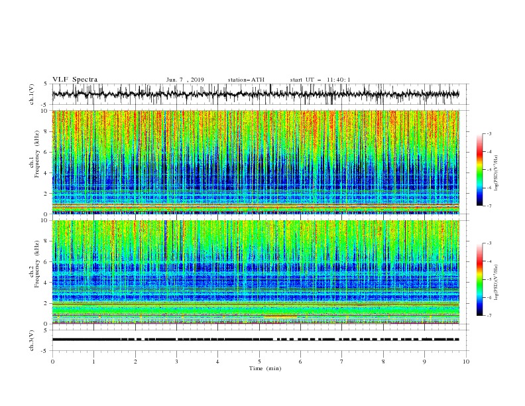Click the "ch.1(V)" waveform axis label
525x406 pixels.
click(32, 94)
